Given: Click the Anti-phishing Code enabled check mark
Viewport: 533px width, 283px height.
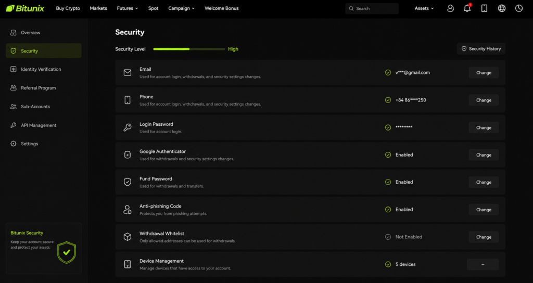Looking at the screenshot, I should [x=388, y=210].
